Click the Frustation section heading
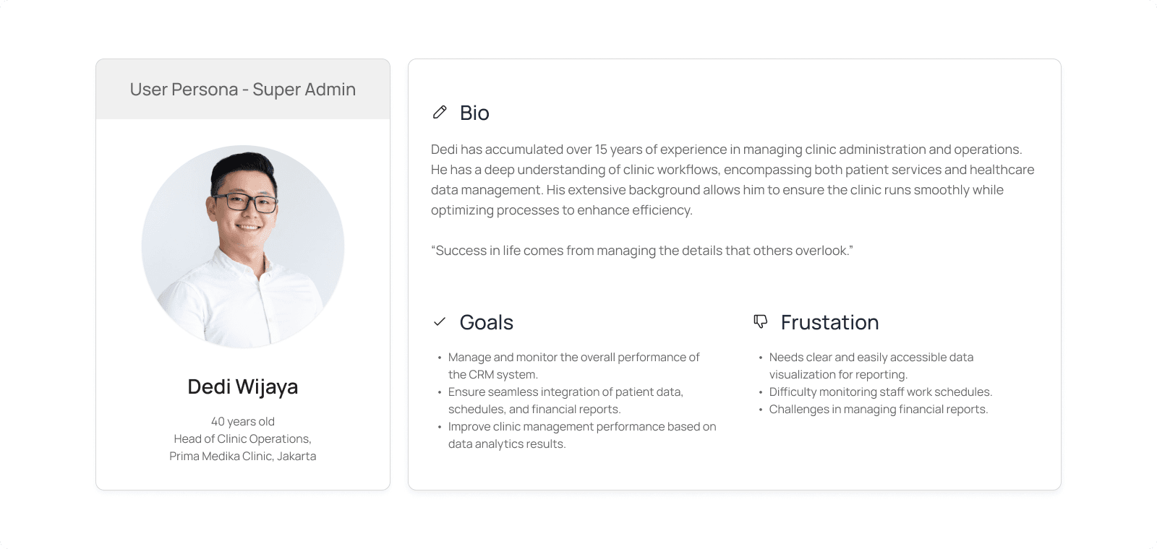The height and width of the screenshot is (549, 1157). coord(830,322)
